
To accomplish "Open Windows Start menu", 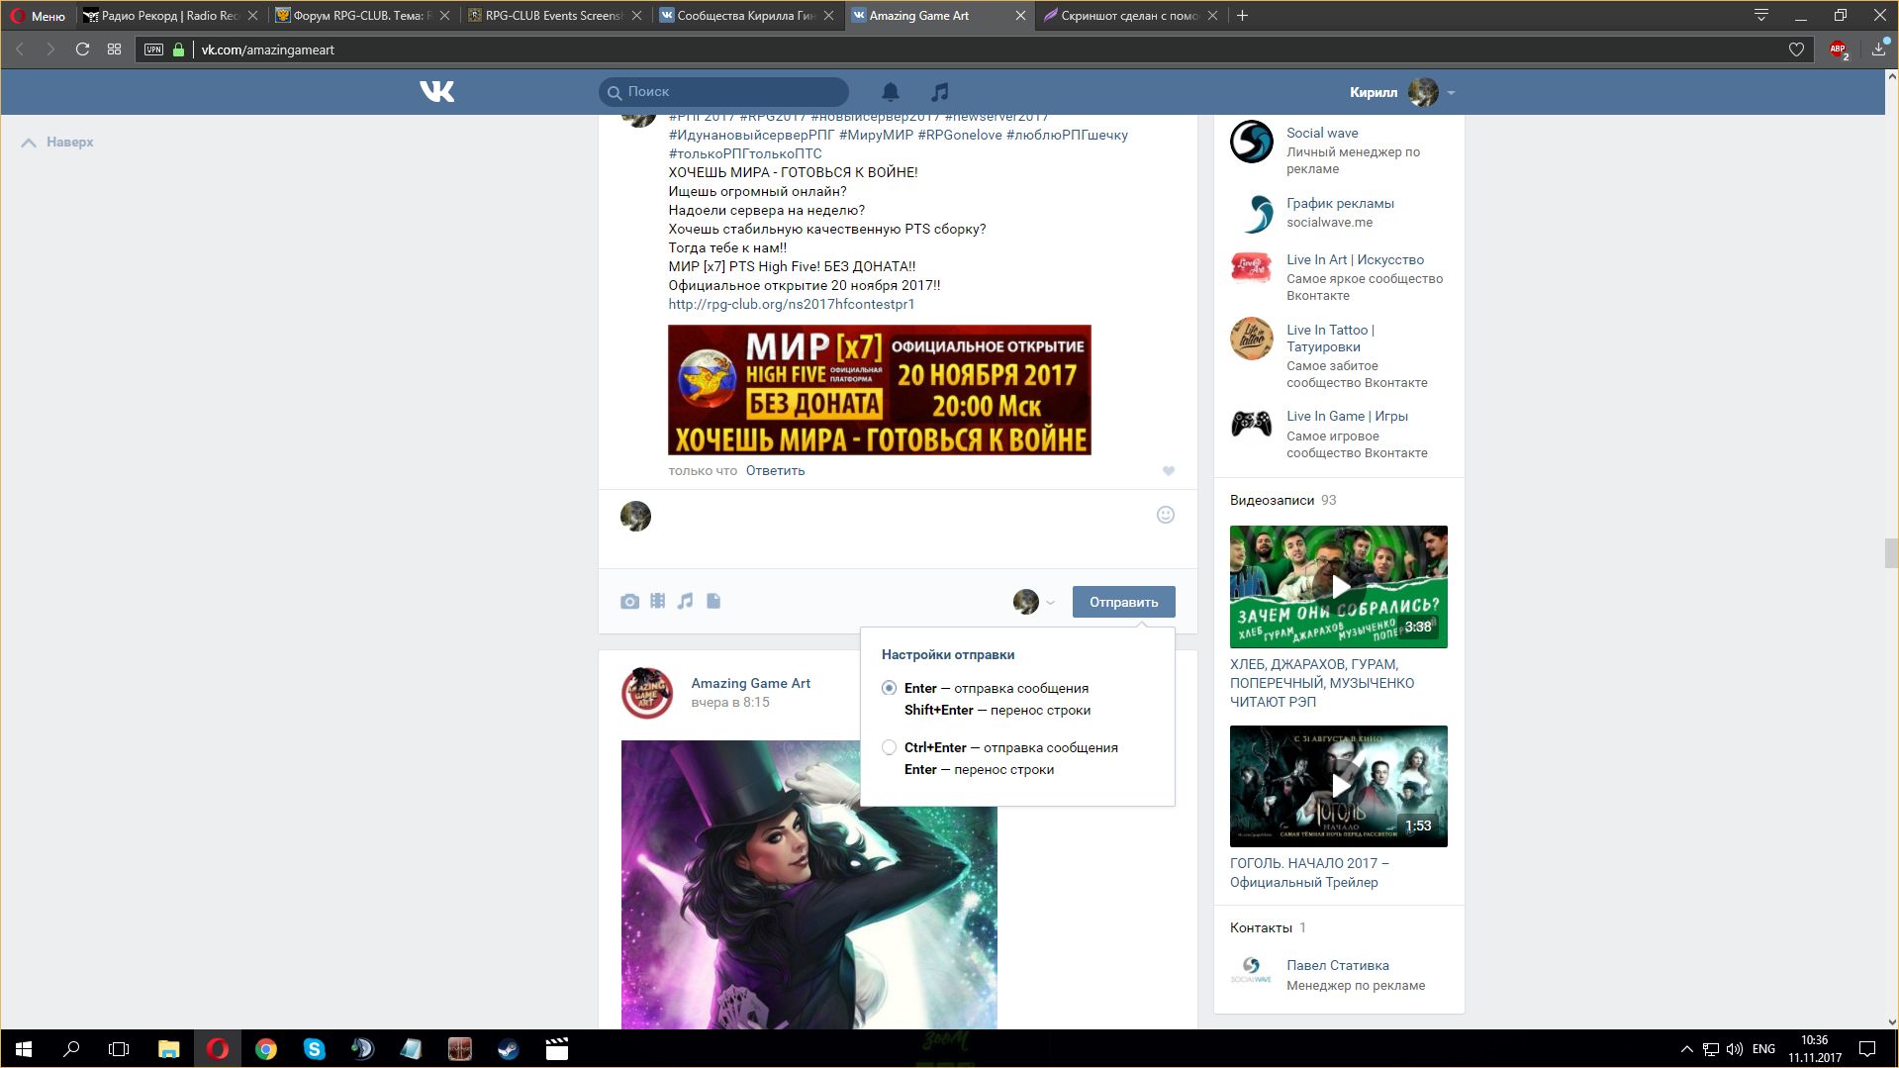I will pyautogui.click(x=24, y=1049).
